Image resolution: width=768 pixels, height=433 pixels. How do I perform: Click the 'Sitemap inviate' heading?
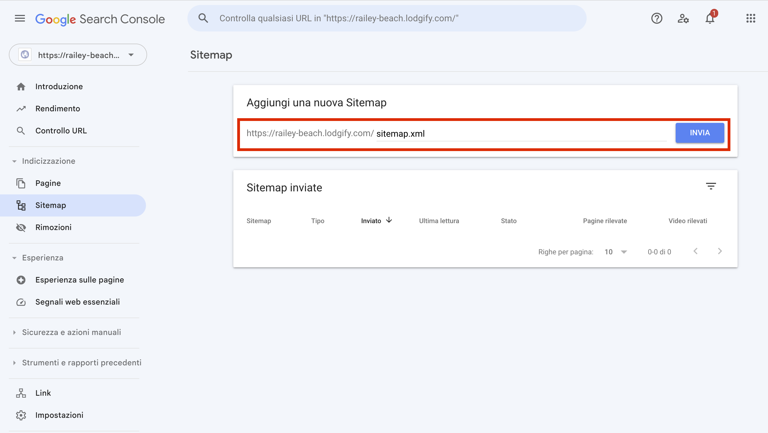pos(284,188)
